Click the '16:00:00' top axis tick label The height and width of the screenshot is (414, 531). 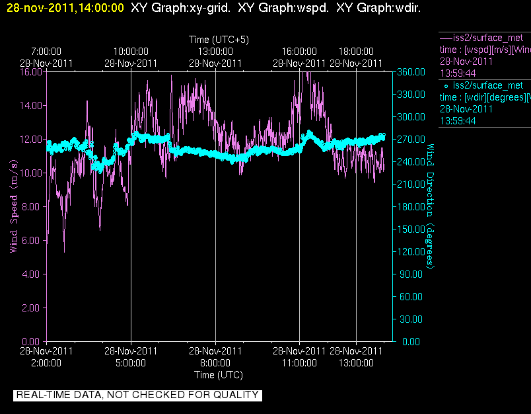[x=299, y=52]
